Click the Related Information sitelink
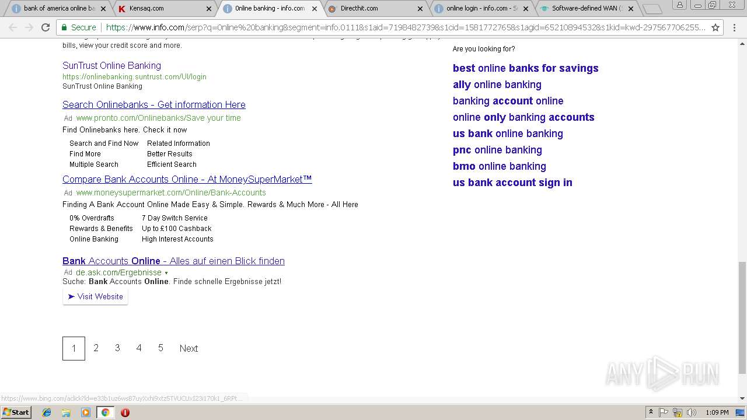 pos(179,143)
